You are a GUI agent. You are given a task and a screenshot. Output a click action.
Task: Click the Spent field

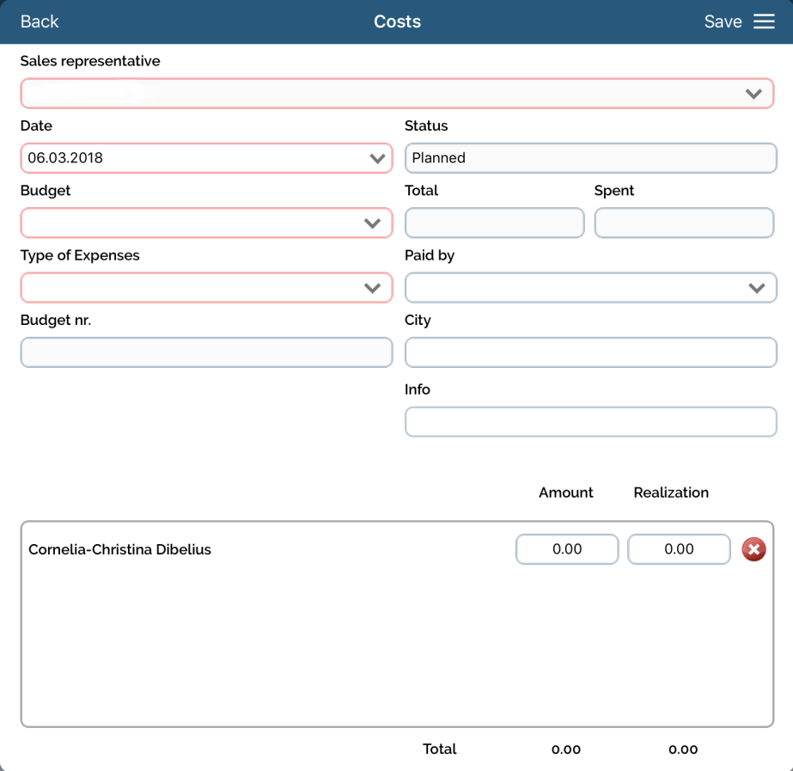684,223
